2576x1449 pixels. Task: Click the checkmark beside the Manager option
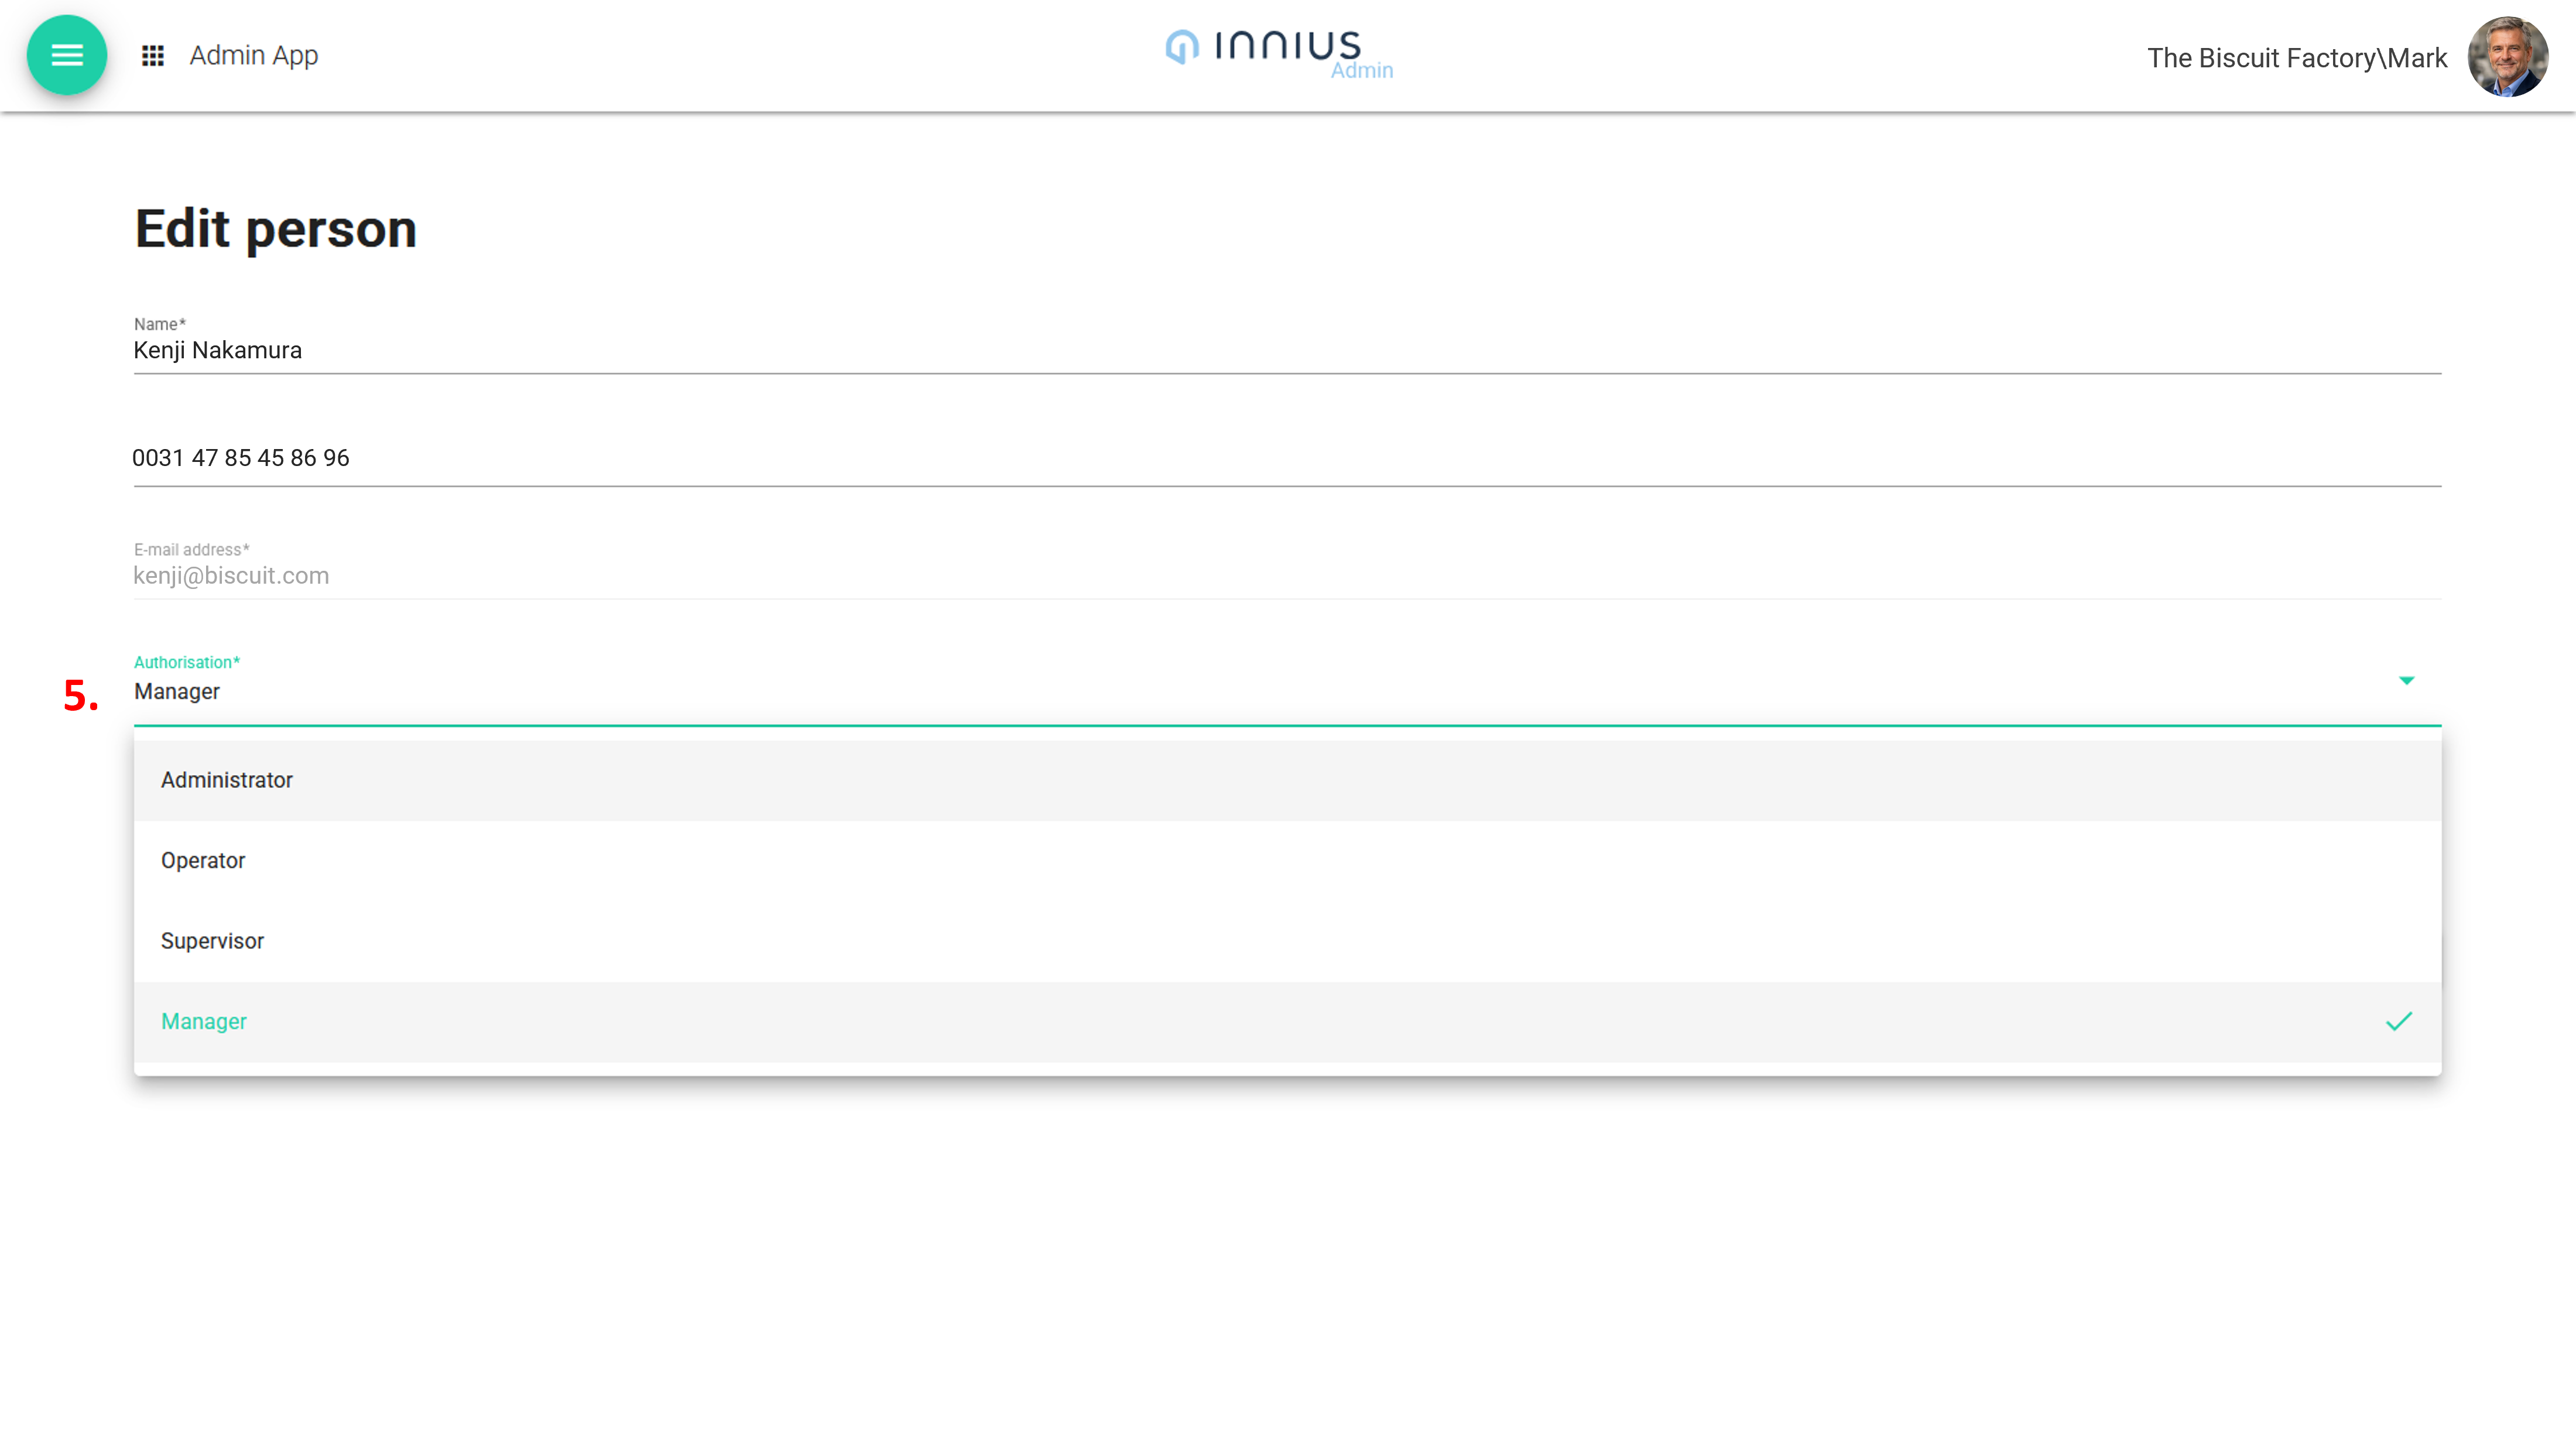coord(2398,1021)
